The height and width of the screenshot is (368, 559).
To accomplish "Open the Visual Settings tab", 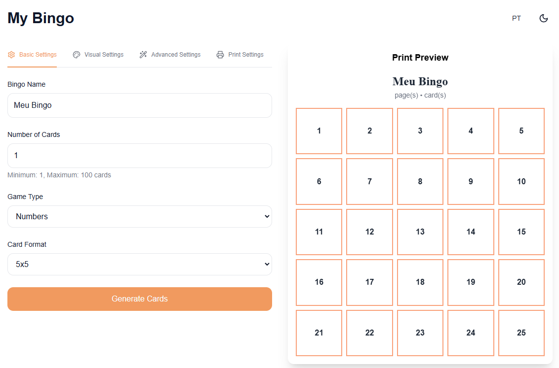I will (98, 55).
